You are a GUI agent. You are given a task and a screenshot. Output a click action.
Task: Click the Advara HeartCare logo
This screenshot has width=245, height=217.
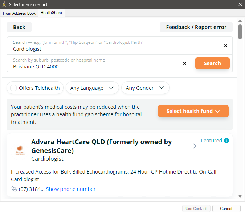point(20,151)
